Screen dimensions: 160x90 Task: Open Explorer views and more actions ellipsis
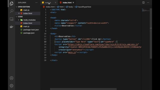coord(36,3)
